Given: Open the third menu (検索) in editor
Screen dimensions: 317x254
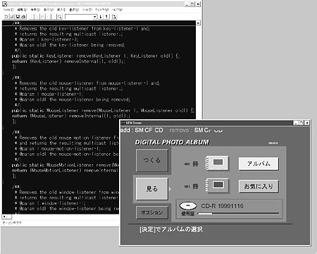Looking at the screenshot, I should 35,10.
